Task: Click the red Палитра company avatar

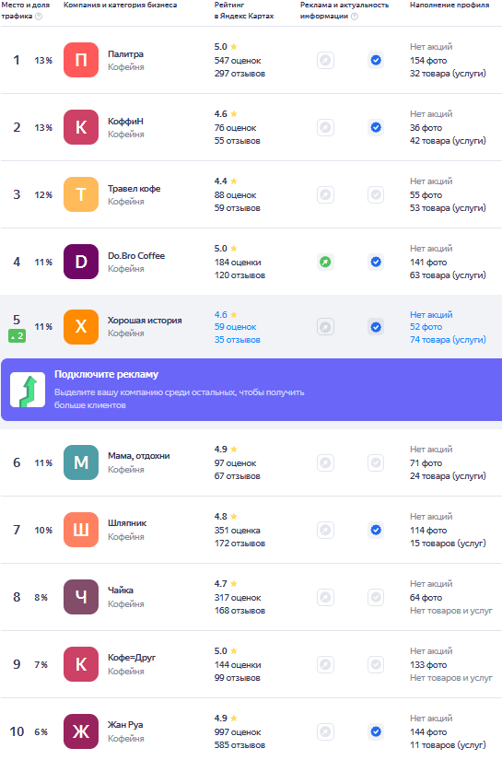Action: pyautogui.click(x=81, y=60)
